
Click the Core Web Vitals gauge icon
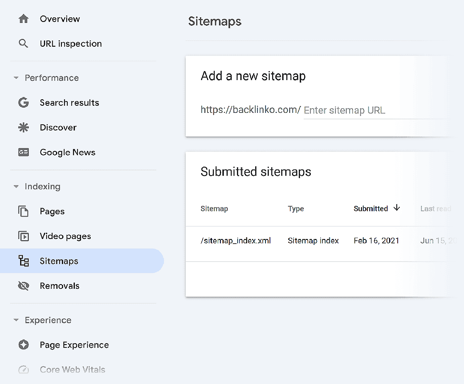[24, 369]
